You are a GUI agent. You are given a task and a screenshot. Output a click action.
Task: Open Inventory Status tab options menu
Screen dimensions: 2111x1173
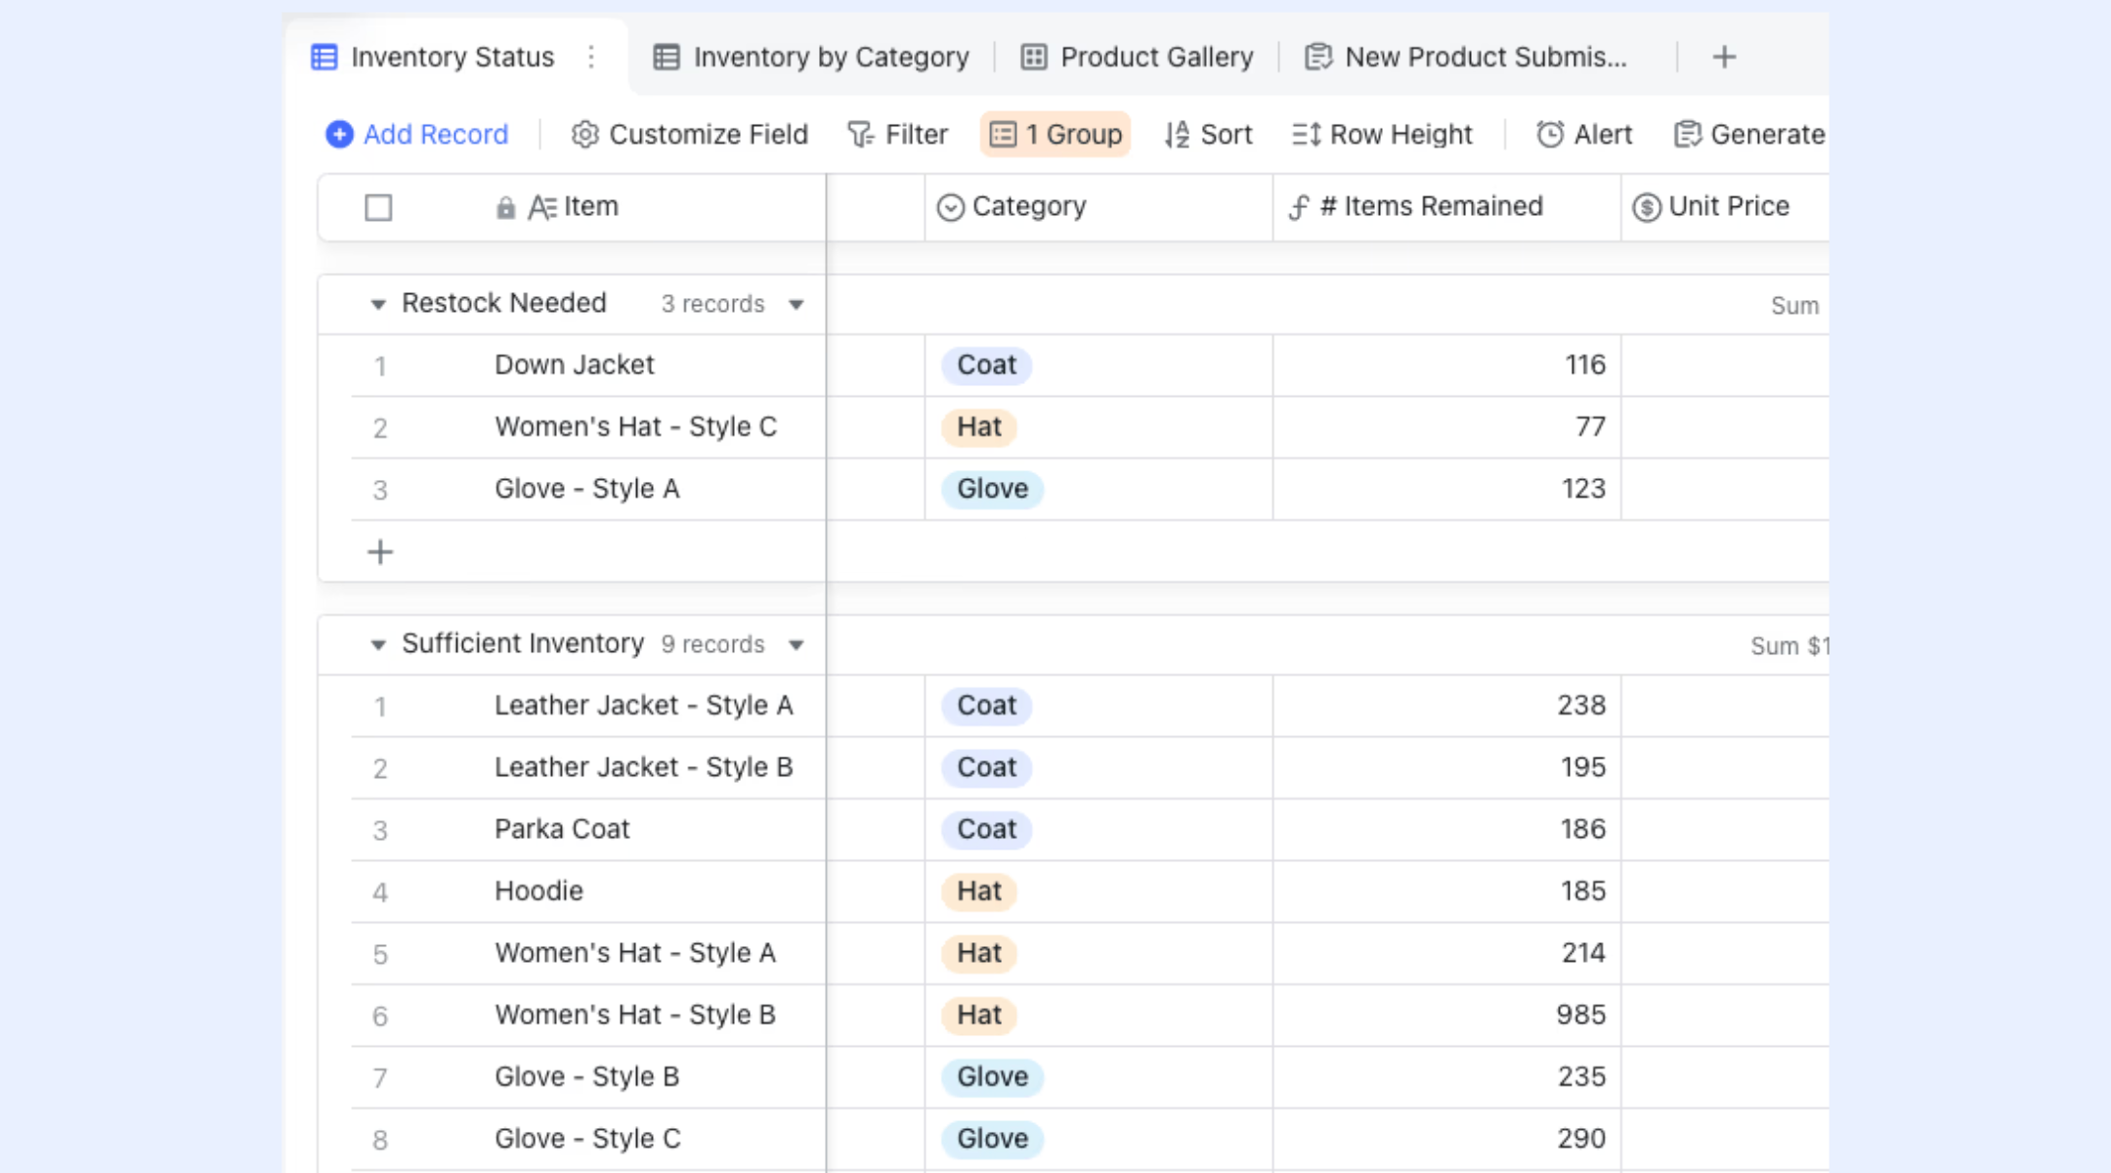point(591,57)
